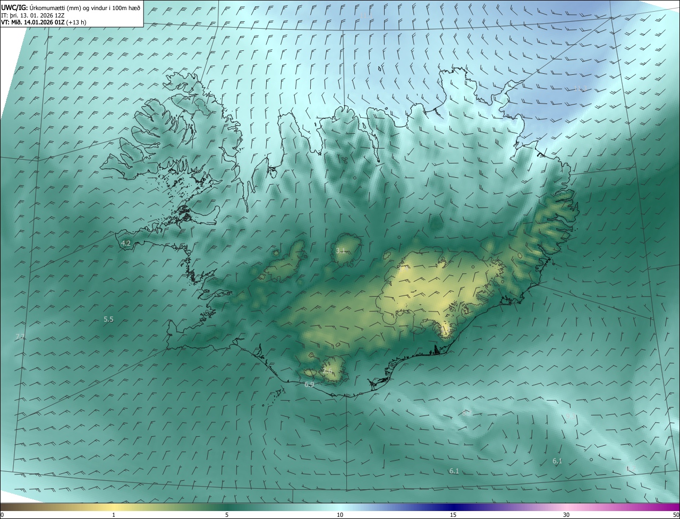Image resolution: width=680 pixels, height=519 pixels.
Task: Click the color scale label 1
Action: click(x=114, y=515)
